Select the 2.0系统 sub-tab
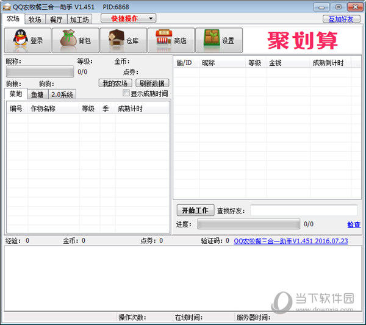 pyautogui.click(x=62, y=95)
